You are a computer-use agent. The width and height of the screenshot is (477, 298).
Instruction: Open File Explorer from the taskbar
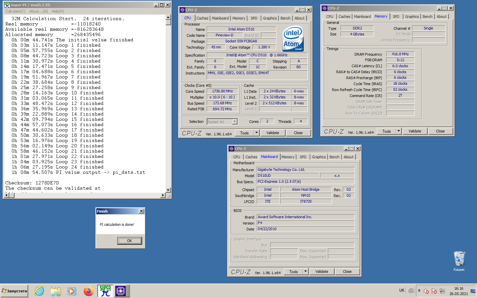pos(56,291)
